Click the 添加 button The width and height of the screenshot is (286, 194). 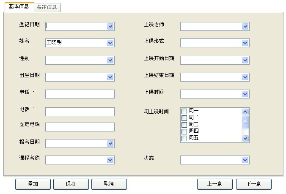click(x=33, y=184)
